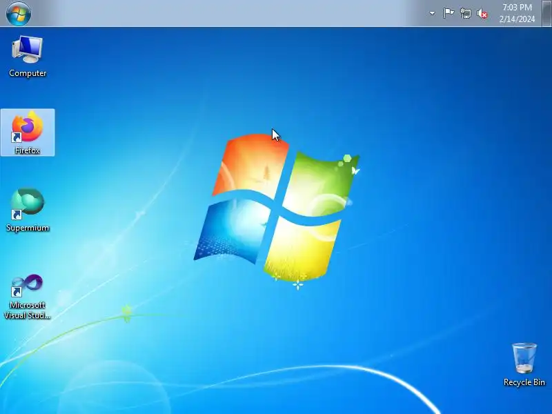The height and width of the screenshot is (414, 552).
Task: Click the Show desktop strip beside clock
Action: pos(546,13)
